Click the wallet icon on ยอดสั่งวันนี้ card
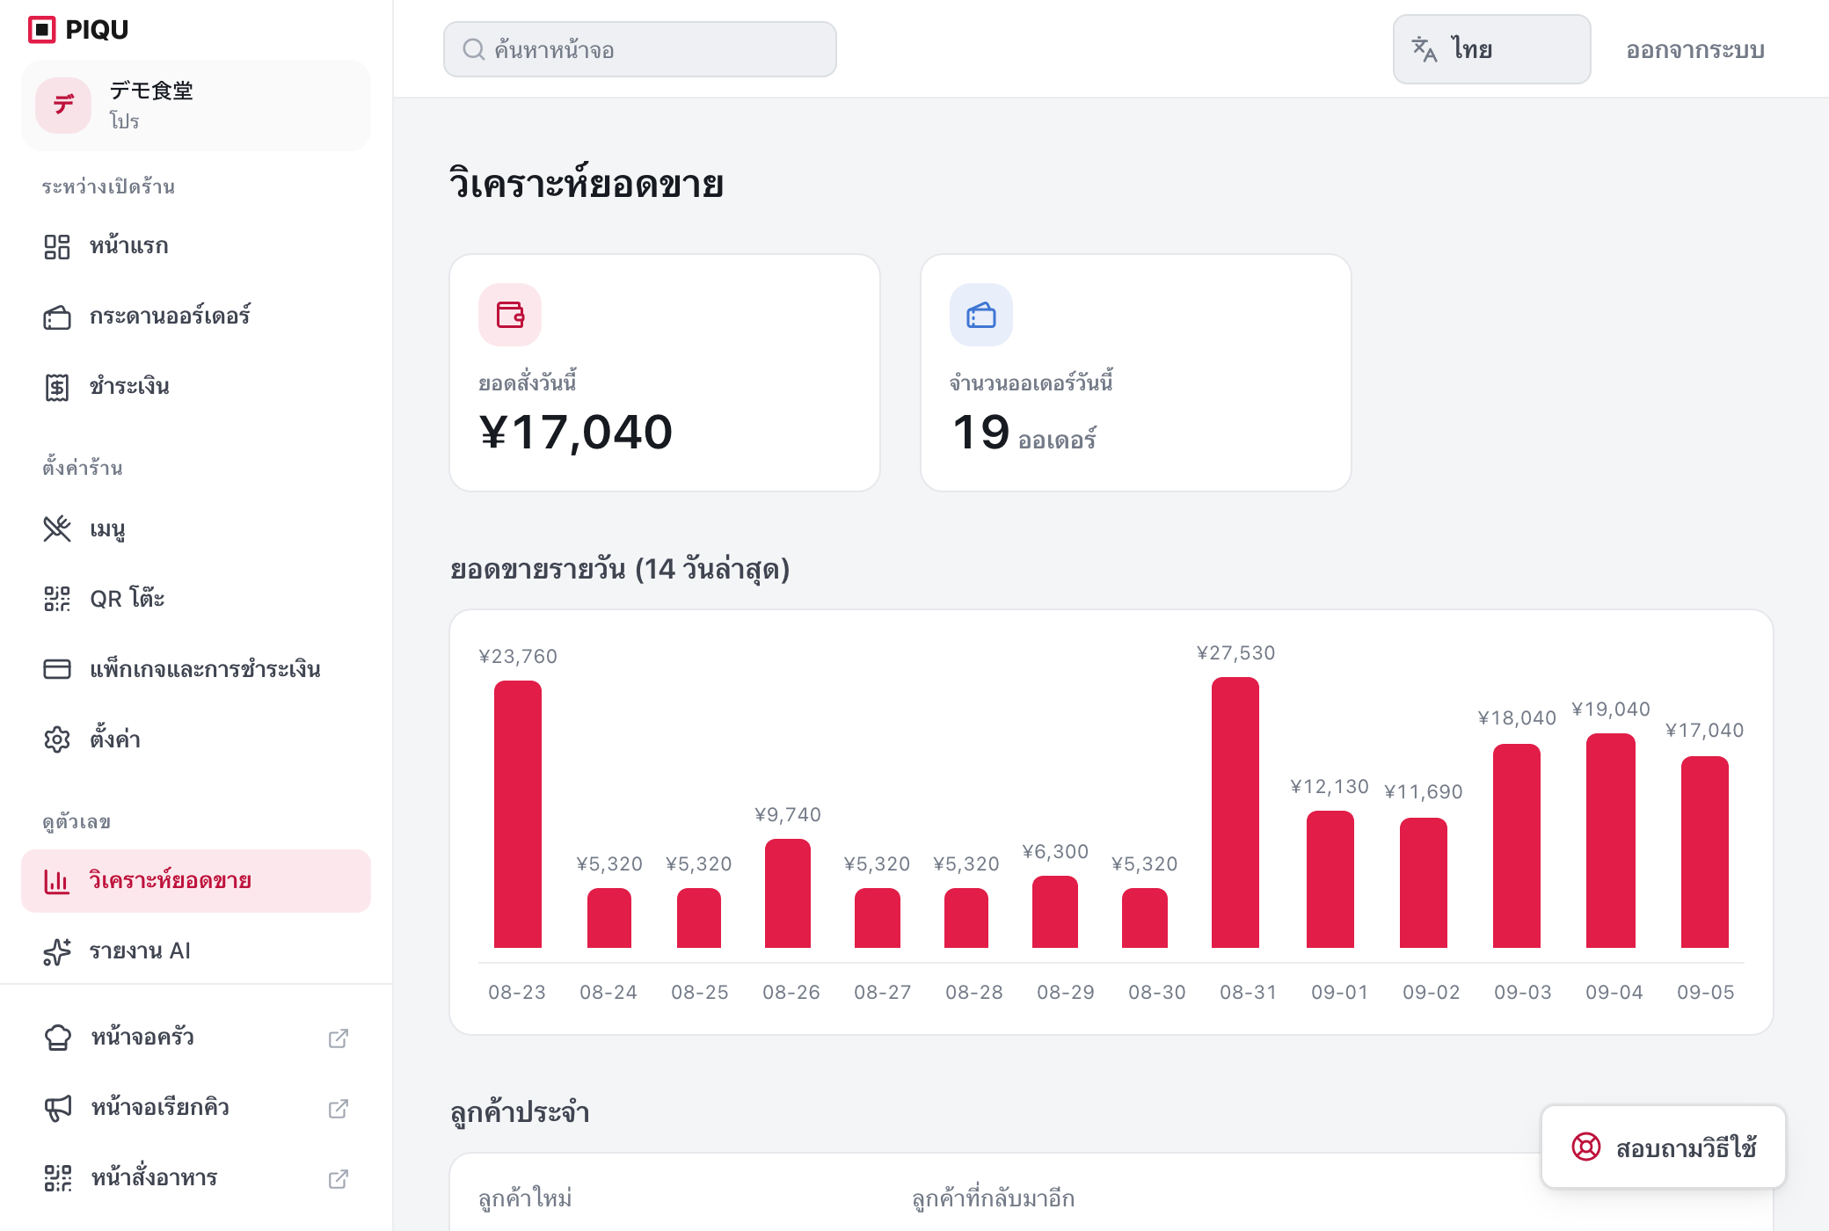This screenshot has height=1231, width=1829. (x=510, y=315)
